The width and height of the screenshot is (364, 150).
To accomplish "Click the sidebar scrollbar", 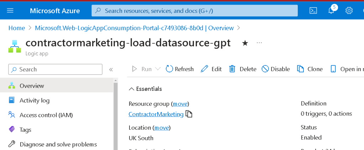I will tap(116, 117).
